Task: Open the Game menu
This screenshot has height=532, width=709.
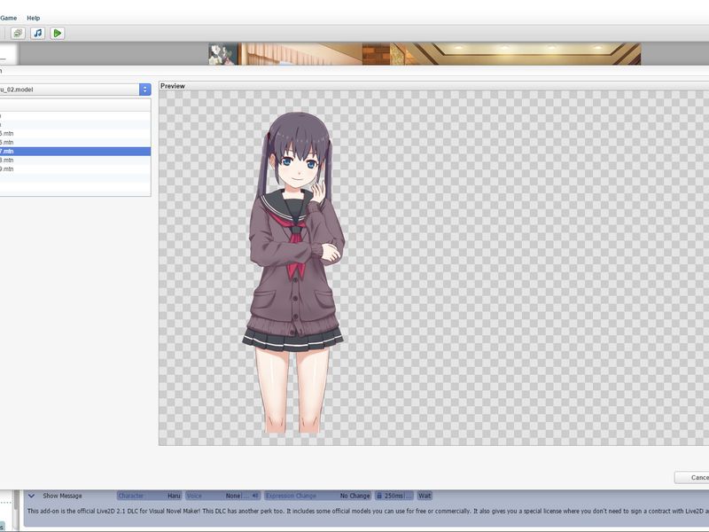Action: click(x=8, y=18)
